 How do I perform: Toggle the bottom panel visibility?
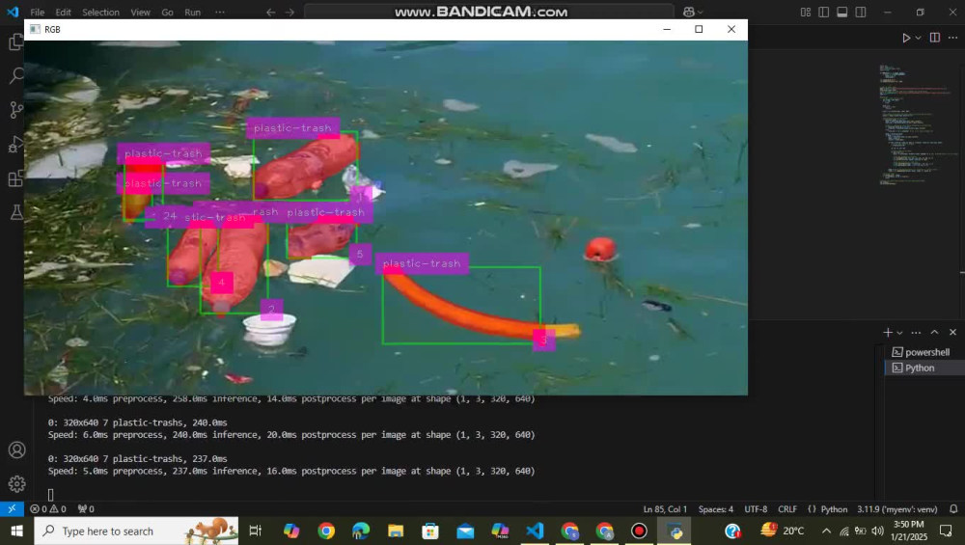point(841,12)
